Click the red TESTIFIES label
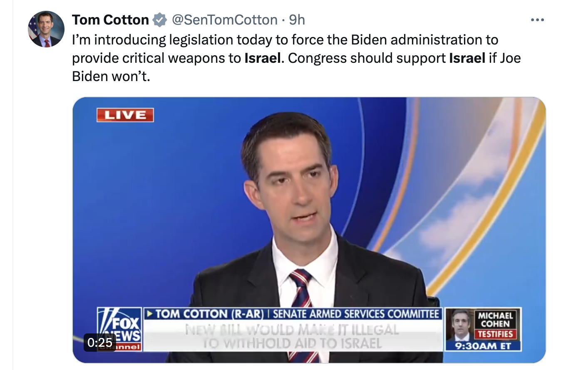The image size is (561, 370). (x=495, y=334)
